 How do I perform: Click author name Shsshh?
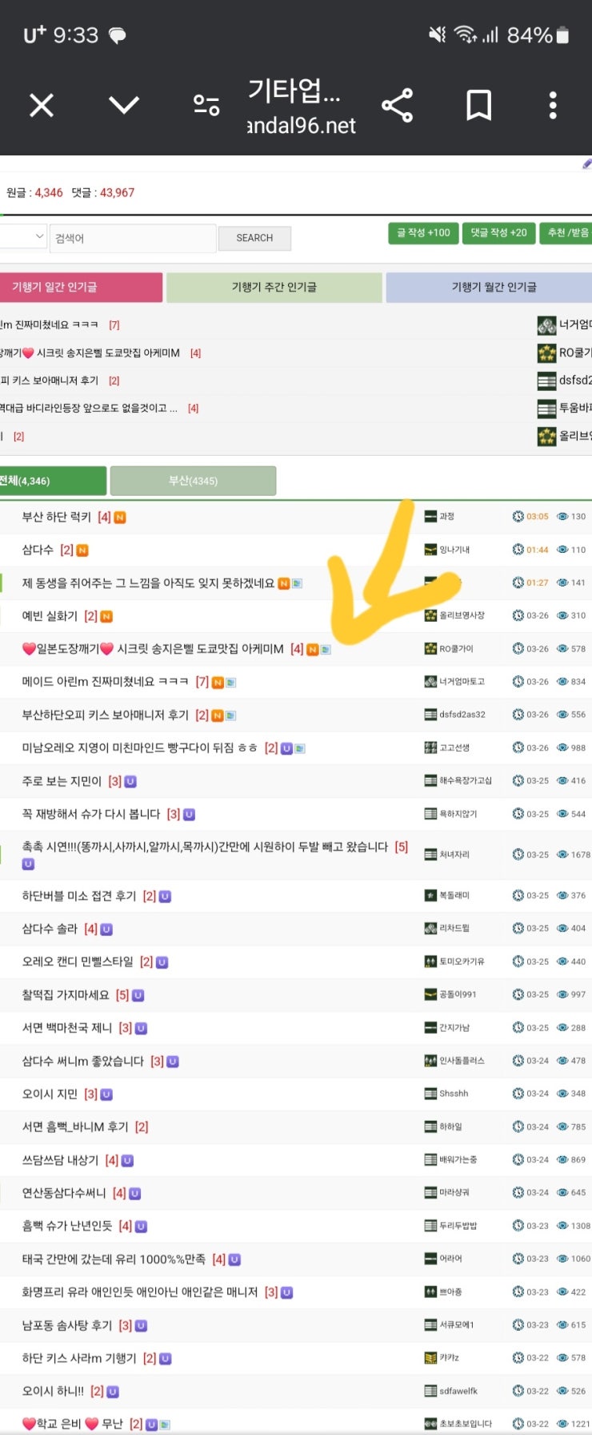(454, 1094)
